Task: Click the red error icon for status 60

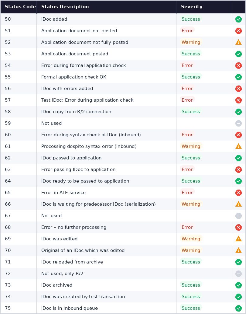Action: coord(238,135)
